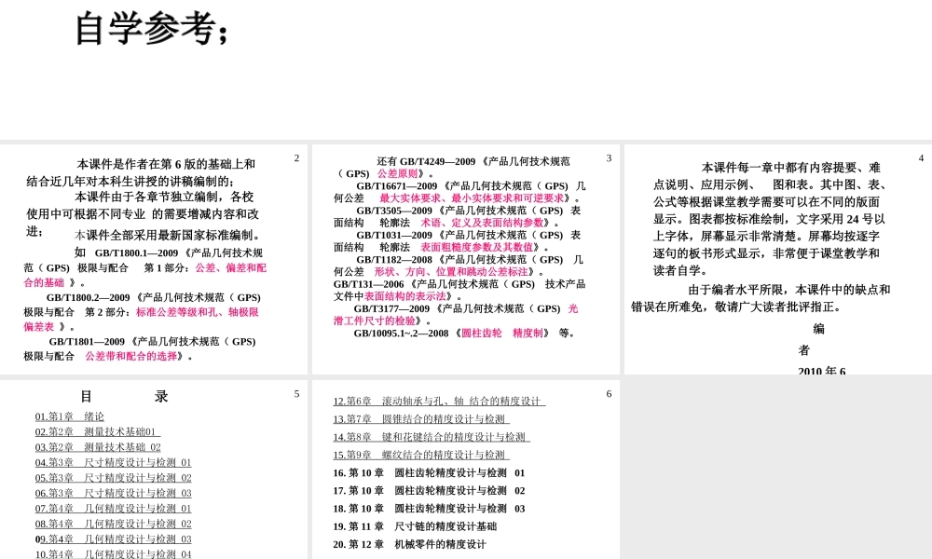Click the date text 2010 年 6
Image resolution: width=932 pixels, height=559 pixels.
[821, 371]
